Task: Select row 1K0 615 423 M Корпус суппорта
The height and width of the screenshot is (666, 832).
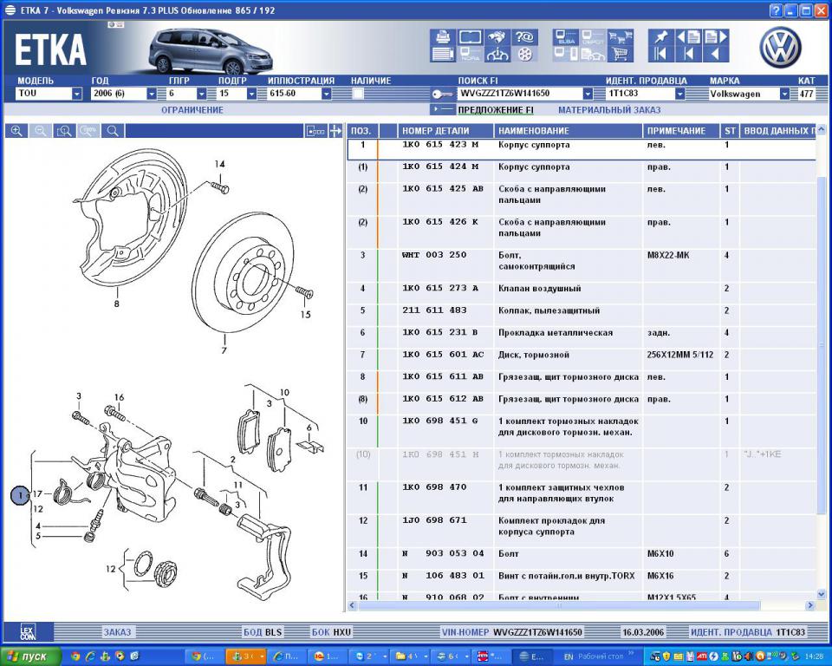Action: (582, 149)
